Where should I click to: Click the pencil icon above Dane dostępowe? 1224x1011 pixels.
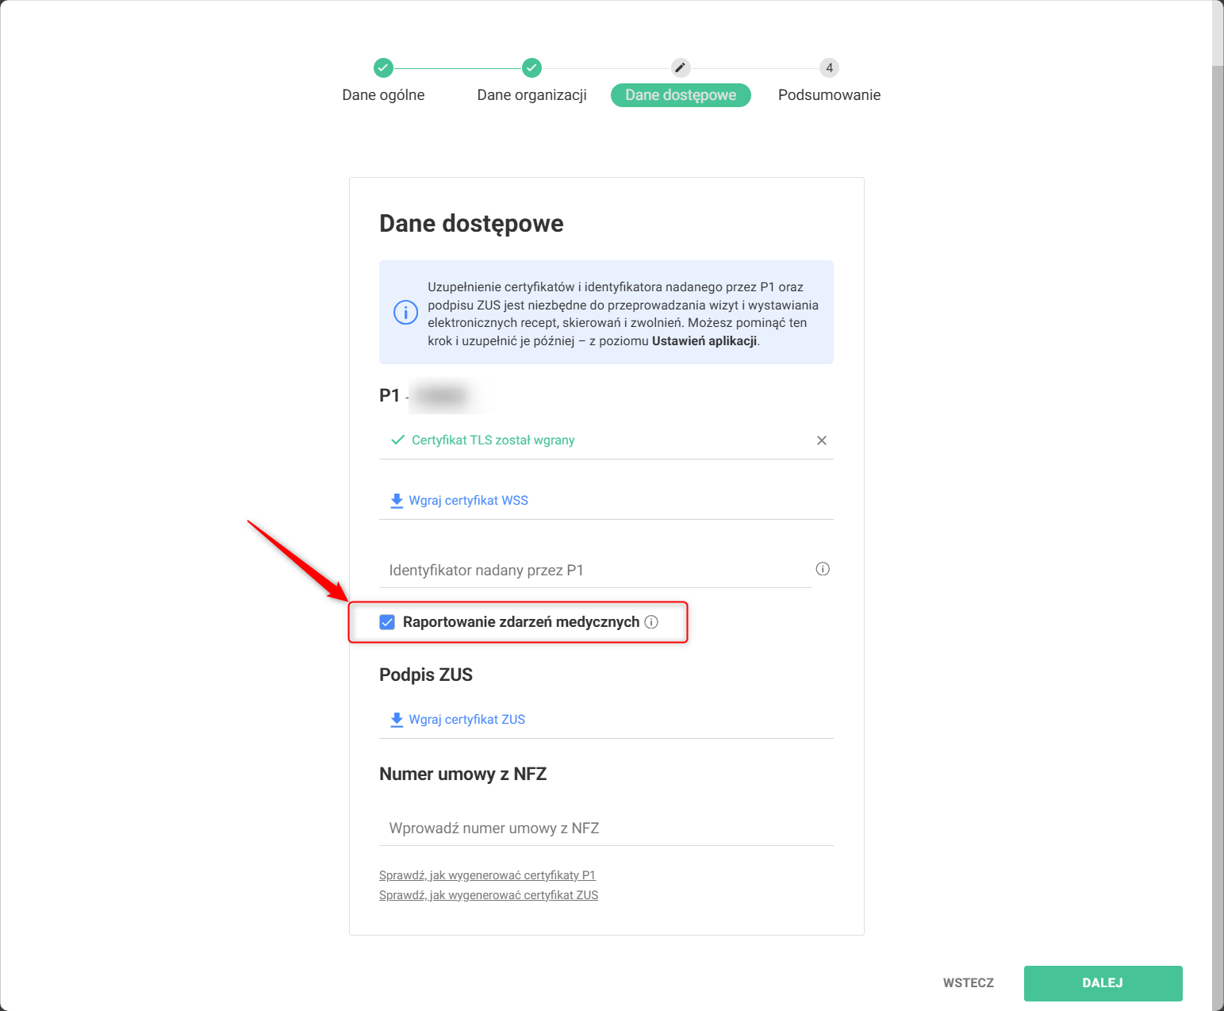click(681, 68)
